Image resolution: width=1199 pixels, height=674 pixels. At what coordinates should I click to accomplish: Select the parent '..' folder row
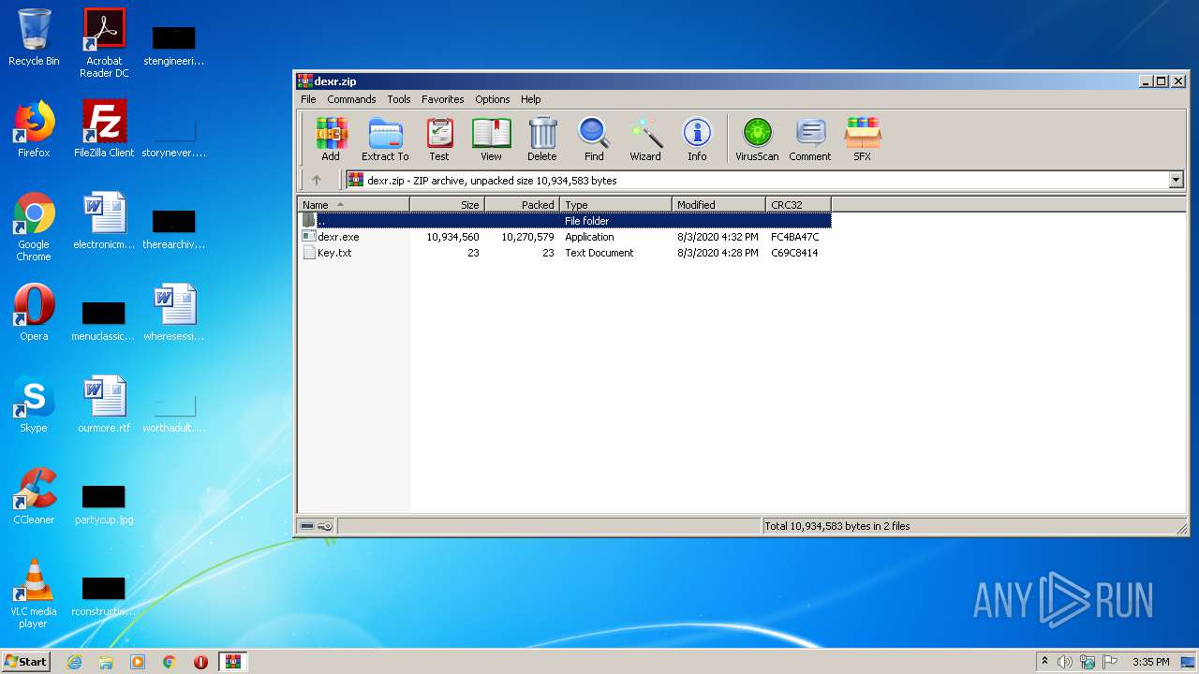pyautogui.click(x=565, y=221)
